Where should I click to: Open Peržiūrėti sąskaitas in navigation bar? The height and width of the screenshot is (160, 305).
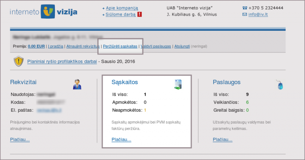tap(120, 46)
